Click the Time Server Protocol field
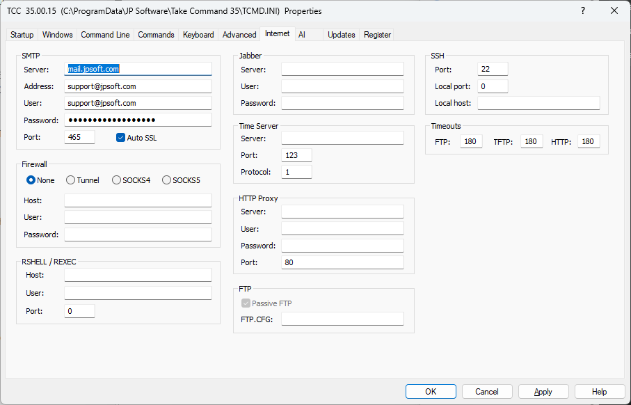The height and width of the screenshot is (405, 631). tap(296, 172)
